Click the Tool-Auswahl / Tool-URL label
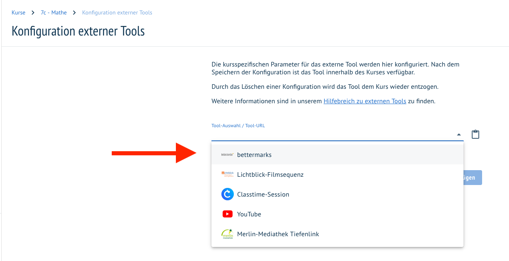 (x=238, y=126)
